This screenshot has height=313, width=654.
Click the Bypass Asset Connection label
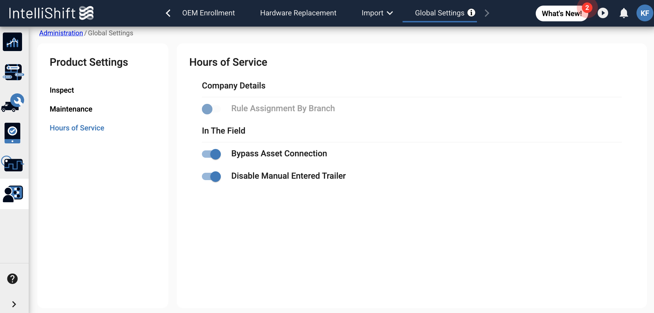coord(279,154)
